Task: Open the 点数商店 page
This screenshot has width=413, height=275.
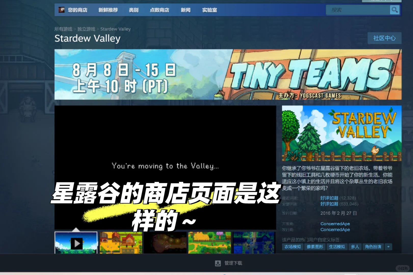Action: tap(159, 10)
